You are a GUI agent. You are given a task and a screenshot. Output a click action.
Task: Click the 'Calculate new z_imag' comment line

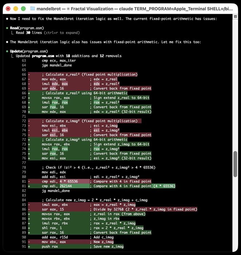click(95, 200)
